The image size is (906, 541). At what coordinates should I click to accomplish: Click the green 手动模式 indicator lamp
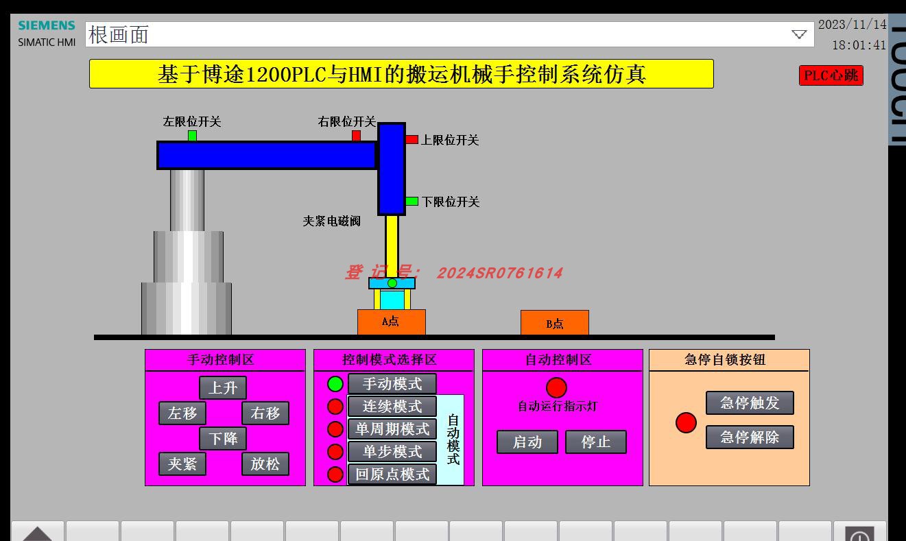(x=335, y=384)
